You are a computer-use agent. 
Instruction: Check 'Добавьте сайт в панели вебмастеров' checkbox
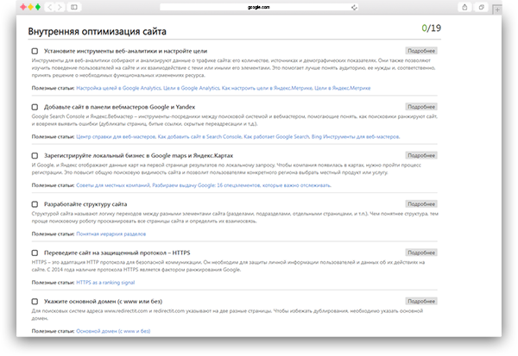(34, 106)
